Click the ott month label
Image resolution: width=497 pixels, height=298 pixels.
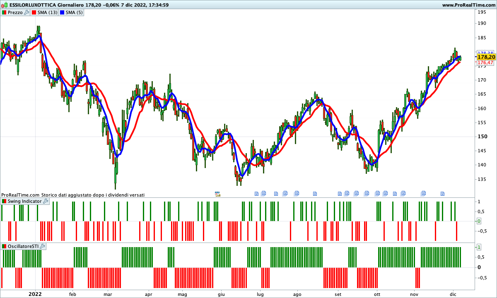[x=376, y=294]
